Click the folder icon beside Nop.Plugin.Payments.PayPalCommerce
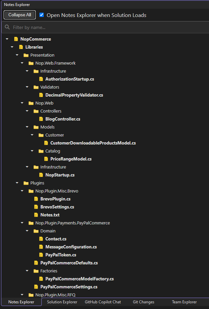Screen dimensions: 209x309 (31, 223)
